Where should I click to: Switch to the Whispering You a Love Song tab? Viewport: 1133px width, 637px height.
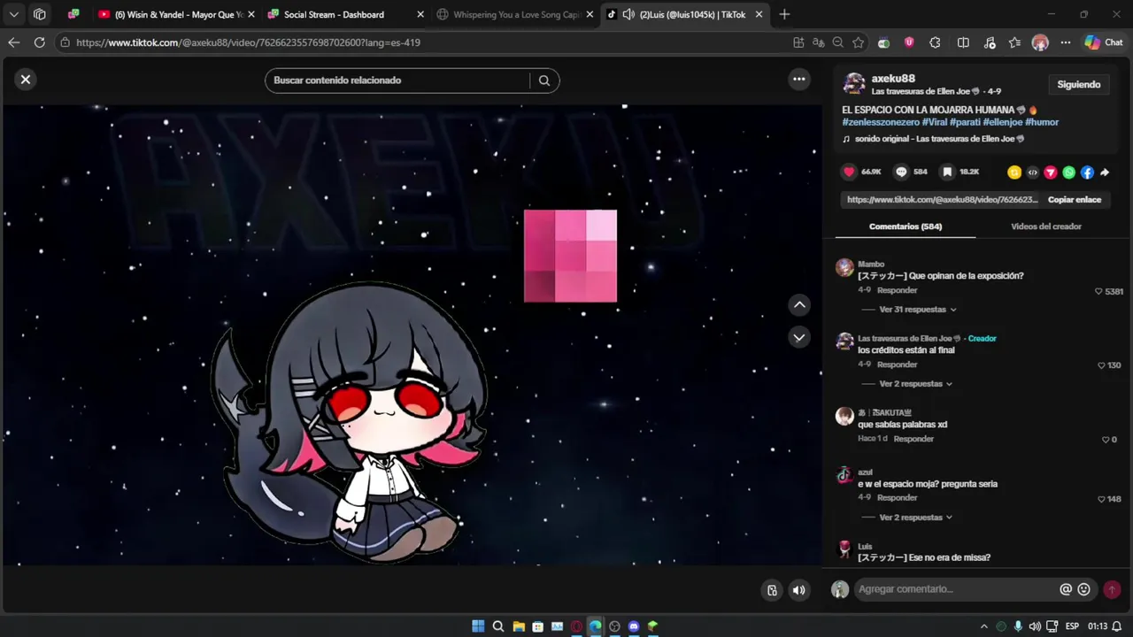(x=515, y=14)
